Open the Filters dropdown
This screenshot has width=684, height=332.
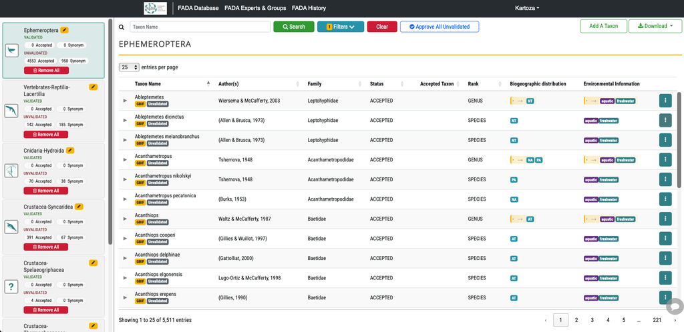(x=340, y=27)
